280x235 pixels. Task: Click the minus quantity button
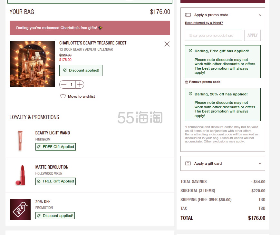click(63, 84)
